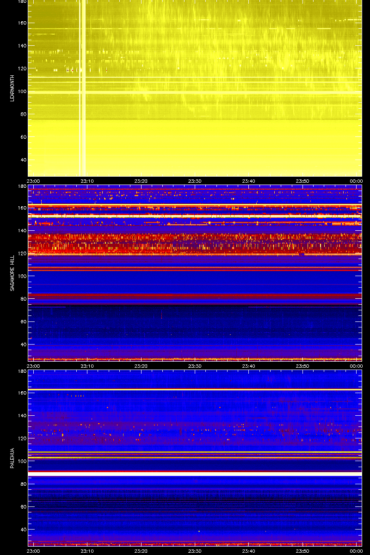The width and height of the screenshot is (370, 555).
Task: Select 23:40 time label under Learmonth plot
Action: click(x=248, y=181)
